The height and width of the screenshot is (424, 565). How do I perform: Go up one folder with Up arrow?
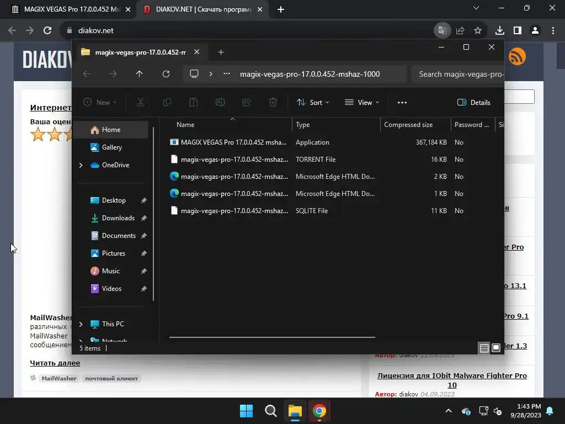click(x=140, y=74)
